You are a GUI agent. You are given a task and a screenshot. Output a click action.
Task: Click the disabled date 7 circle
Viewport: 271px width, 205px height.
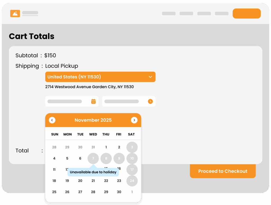[x=93, y=158]
